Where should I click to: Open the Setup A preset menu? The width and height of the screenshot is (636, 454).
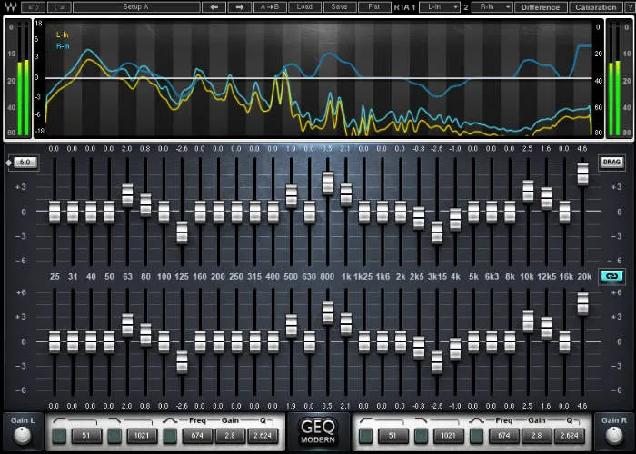tap(138, 7)
